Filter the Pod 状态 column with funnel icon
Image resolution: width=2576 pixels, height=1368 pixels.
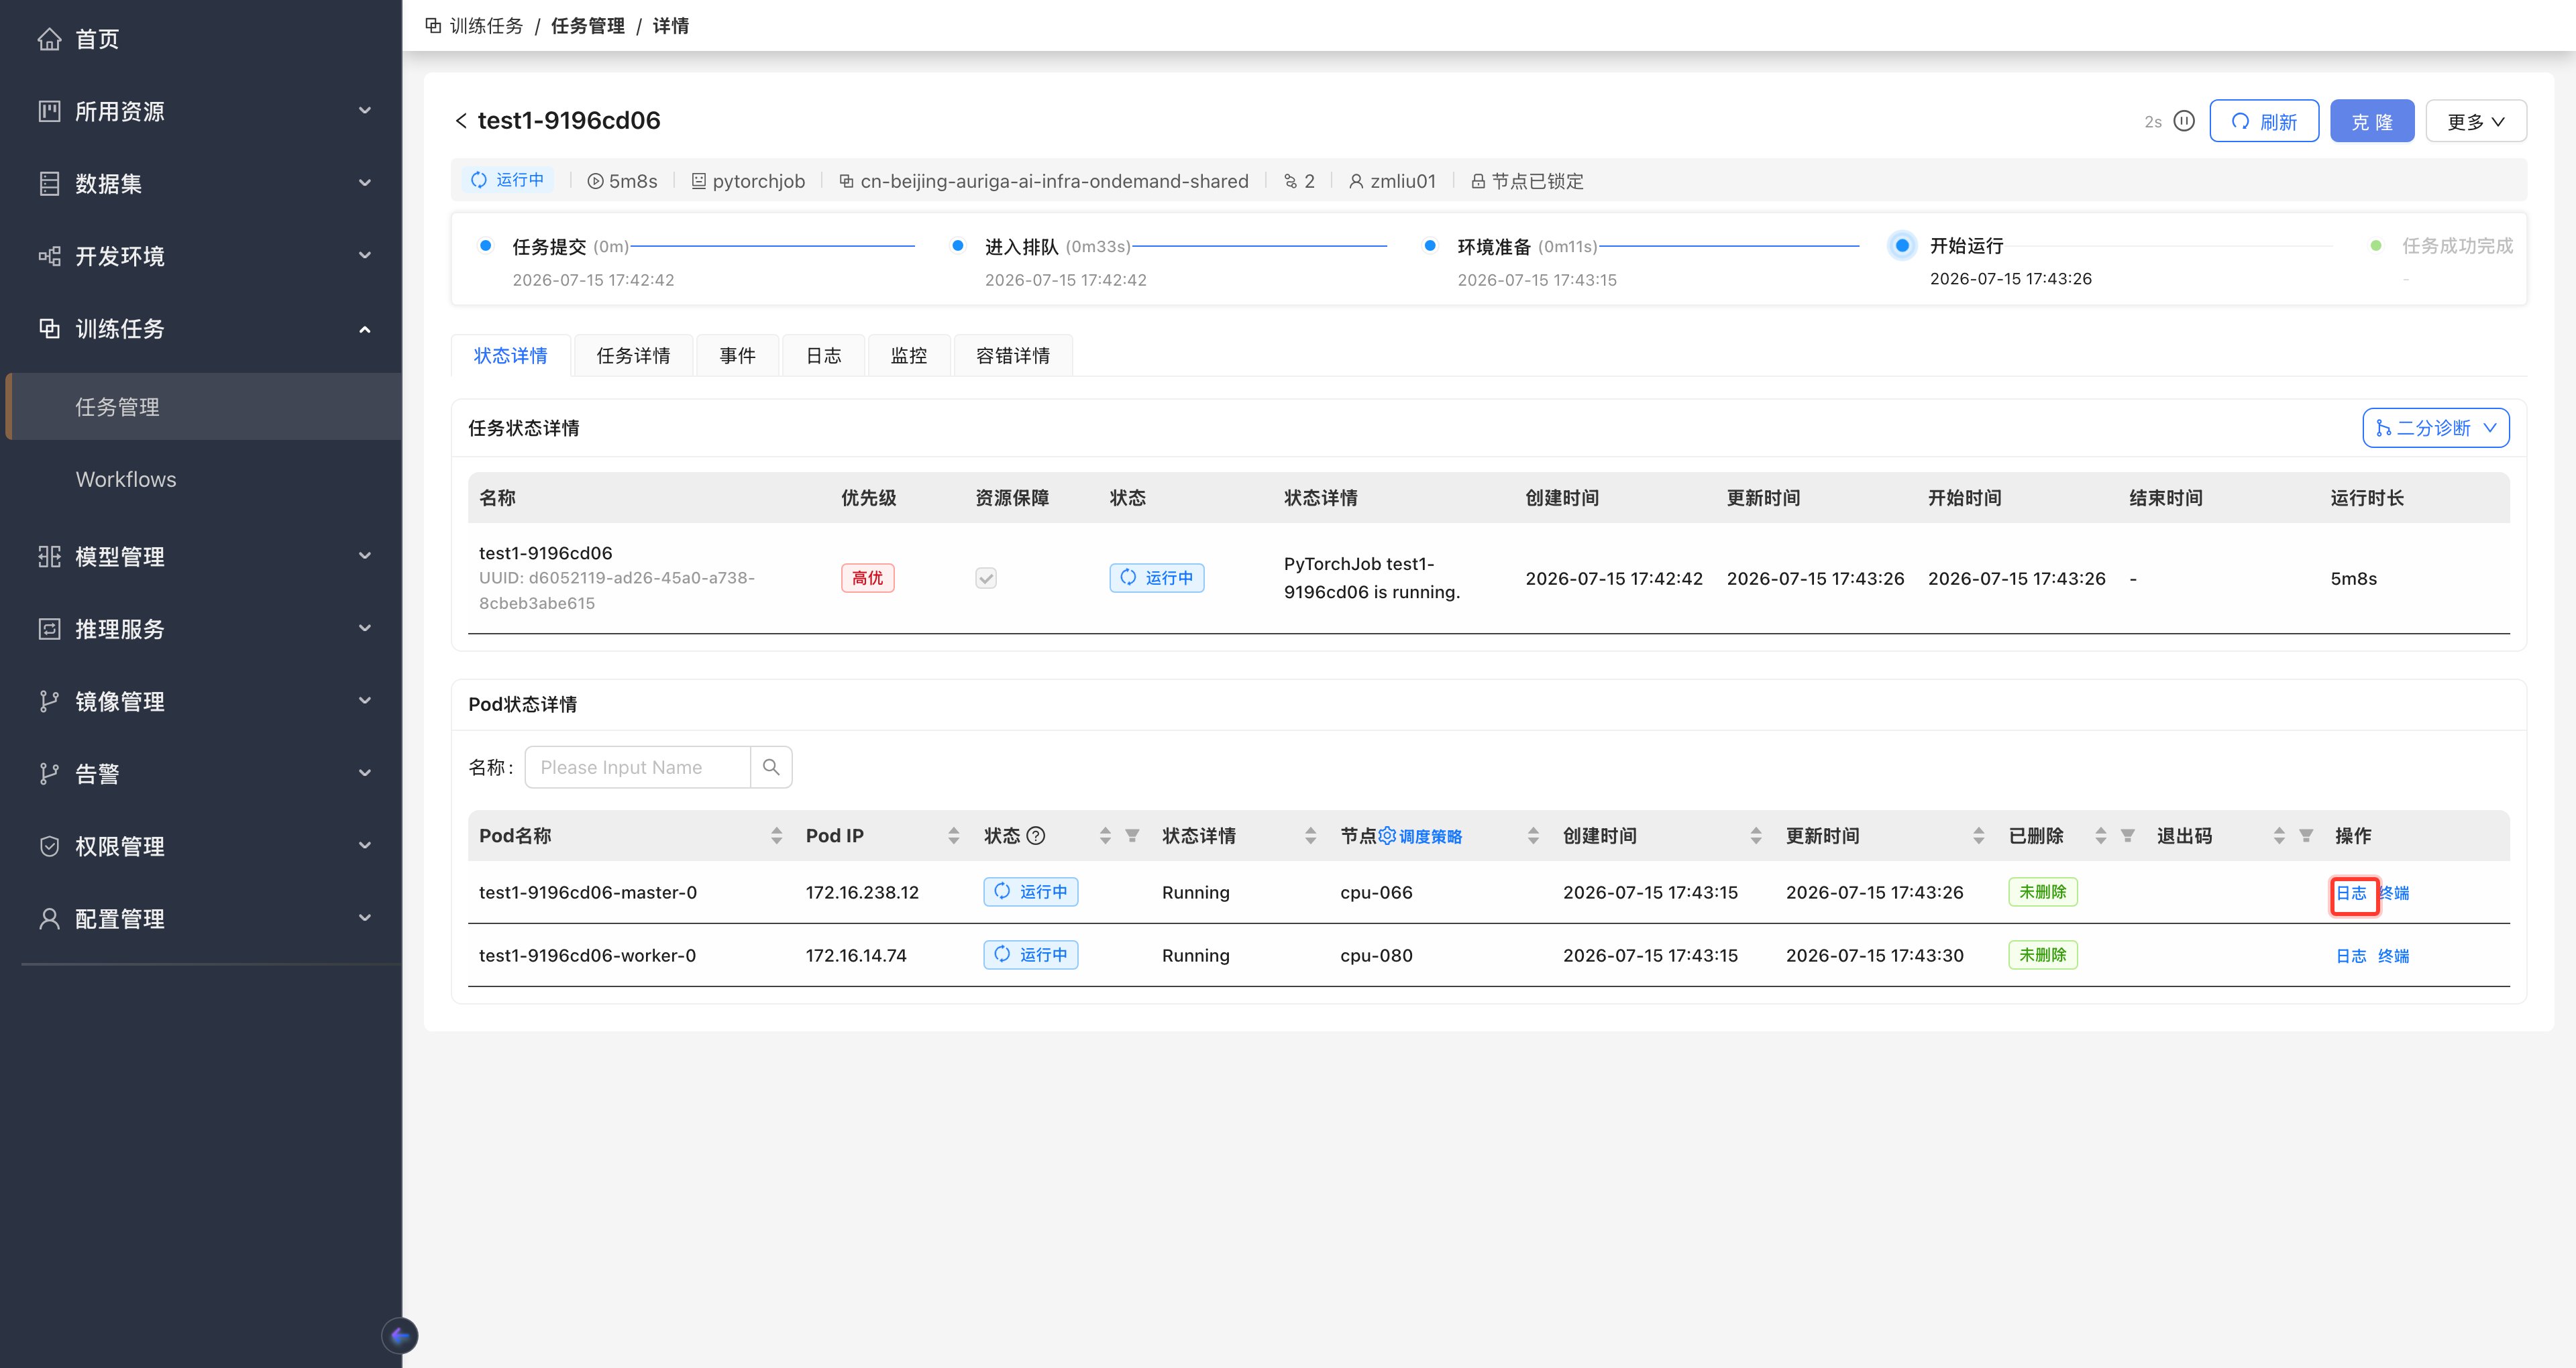(x=1132, y=835)
